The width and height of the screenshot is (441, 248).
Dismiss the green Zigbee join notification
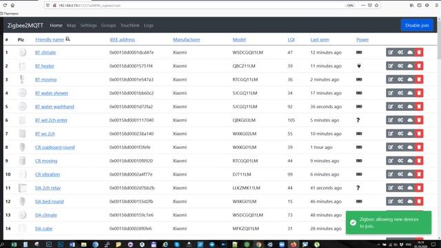tap(389, 223)
